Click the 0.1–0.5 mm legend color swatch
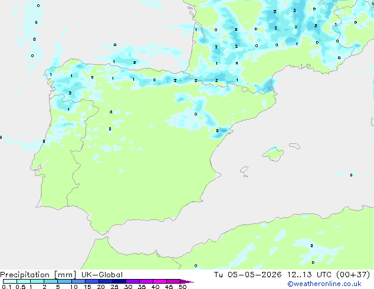This screenshot has height=289, width=374. coord(10,281)
